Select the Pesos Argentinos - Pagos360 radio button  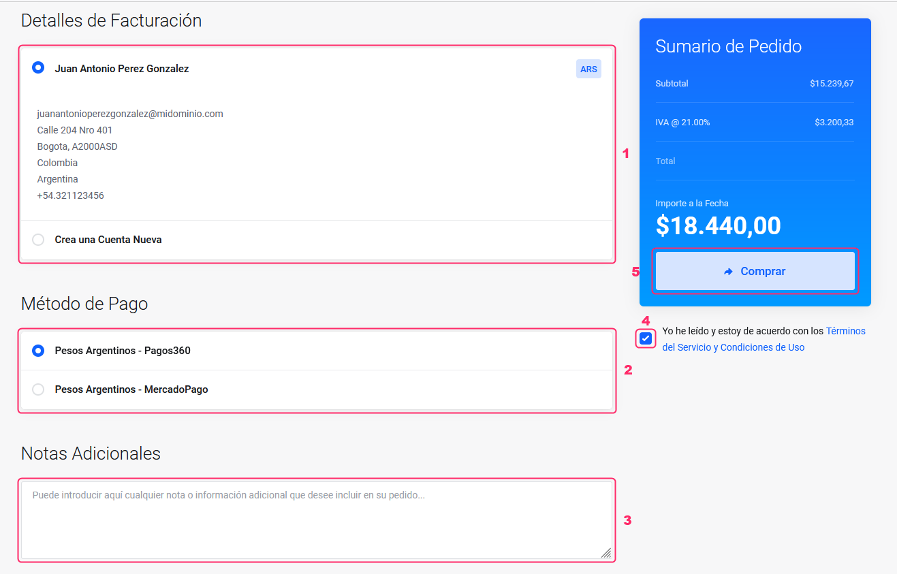[x=39, y=351]
